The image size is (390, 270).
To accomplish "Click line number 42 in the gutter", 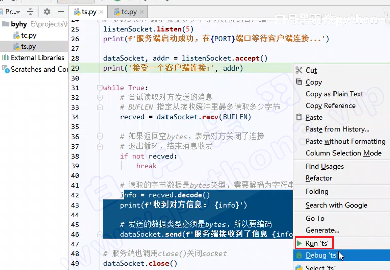I will tap(75, 195).
